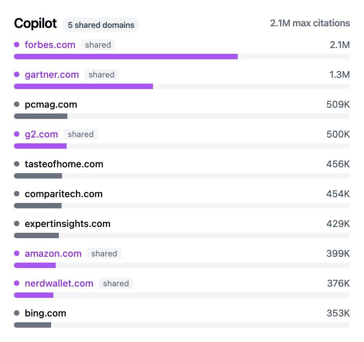
Task: Open the forbes.com domain link
Action: point(50,45)
